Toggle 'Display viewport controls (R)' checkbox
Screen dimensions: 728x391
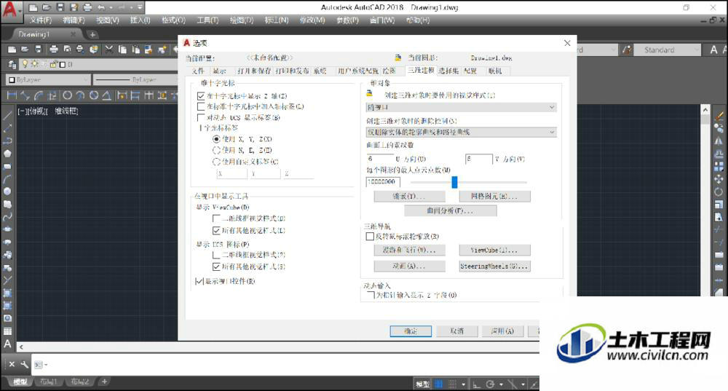coord(199,281)
